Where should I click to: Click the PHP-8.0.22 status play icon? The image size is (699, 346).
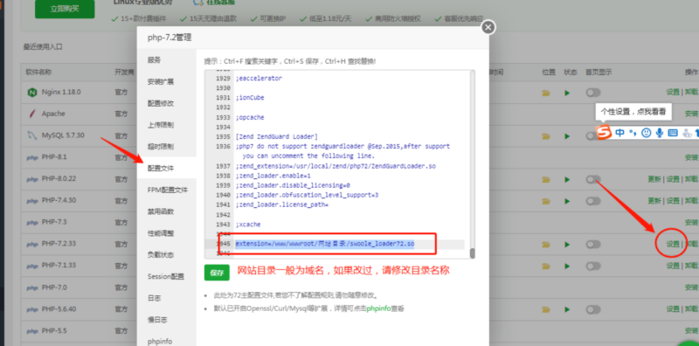point(567,180)
